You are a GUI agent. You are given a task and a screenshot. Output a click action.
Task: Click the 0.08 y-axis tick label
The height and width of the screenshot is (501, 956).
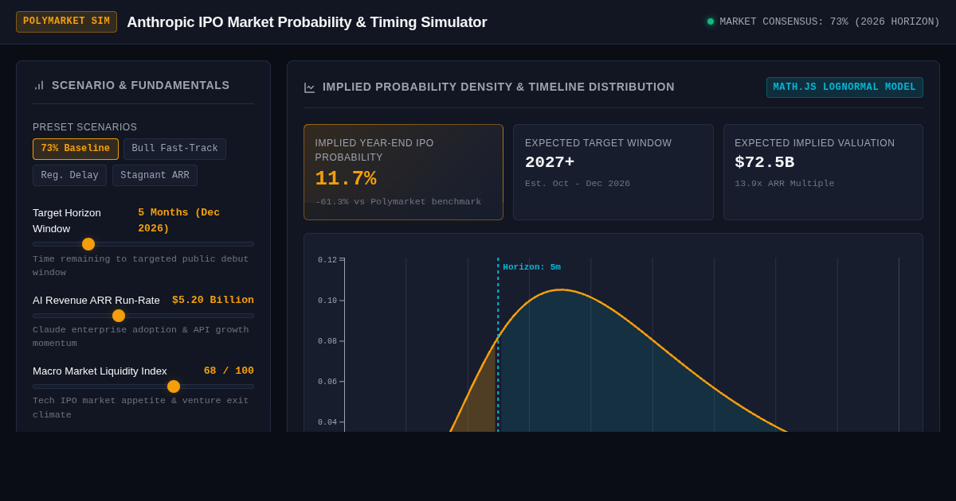coord(327,341)
